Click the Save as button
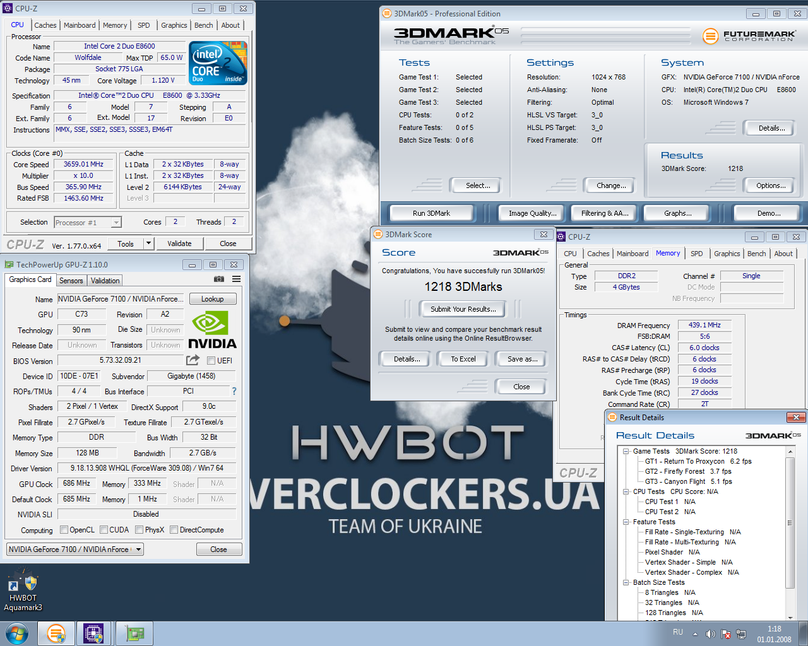808x646 pixels. [523, 359]
